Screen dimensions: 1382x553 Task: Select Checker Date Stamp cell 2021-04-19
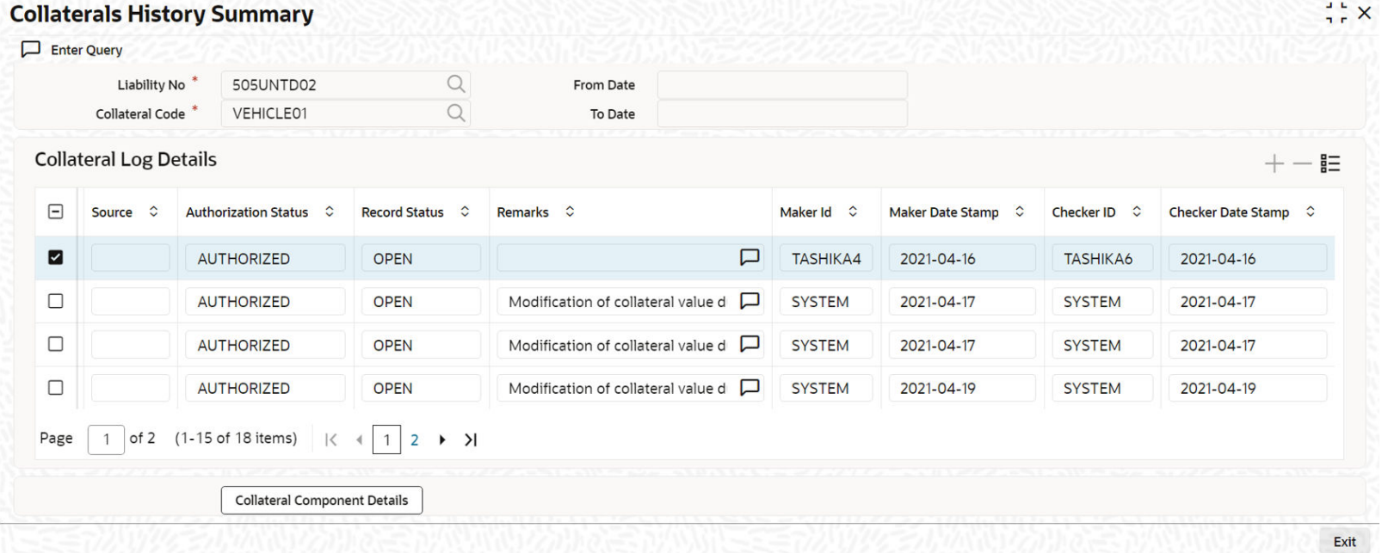1248,388
